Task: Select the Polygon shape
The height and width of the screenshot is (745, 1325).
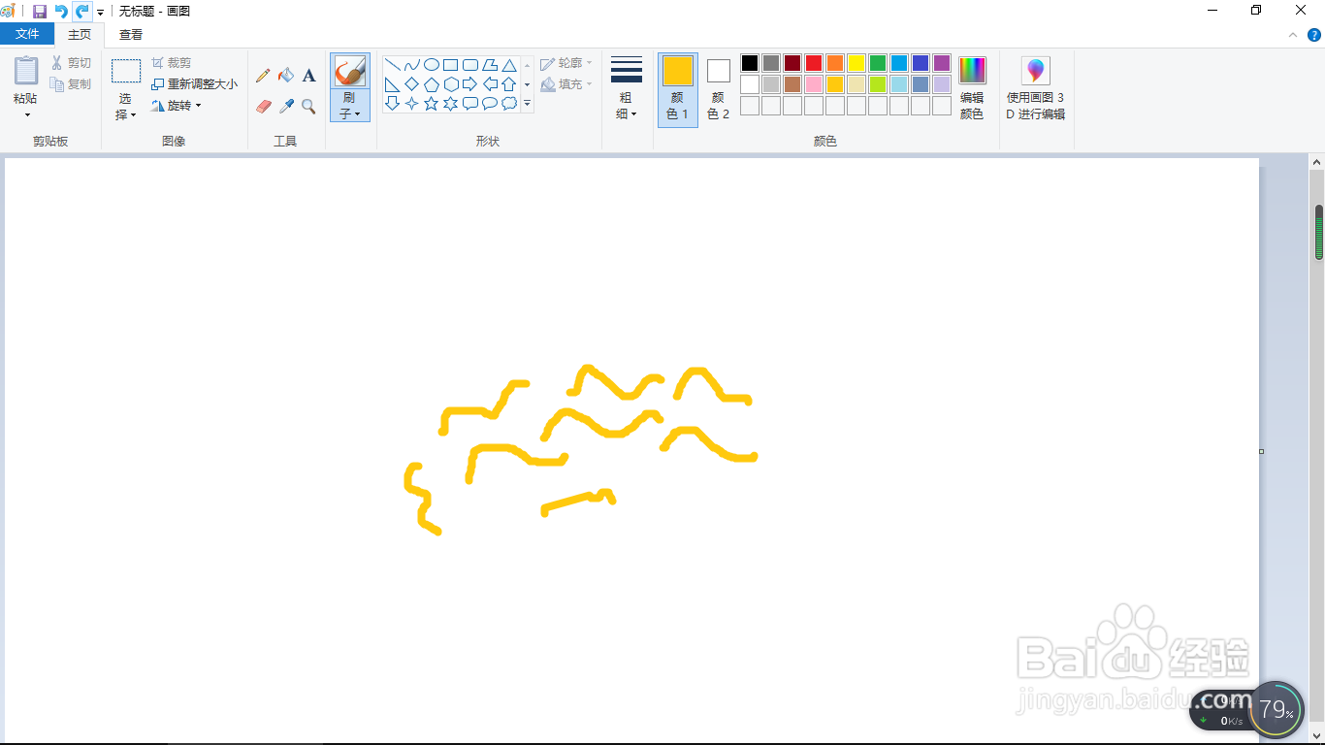Action: tap(490, 65)
